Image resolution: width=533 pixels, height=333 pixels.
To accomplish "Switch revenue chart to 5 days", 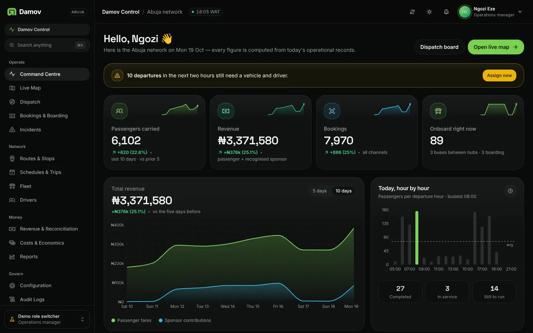I will click(x=320, y=191).
